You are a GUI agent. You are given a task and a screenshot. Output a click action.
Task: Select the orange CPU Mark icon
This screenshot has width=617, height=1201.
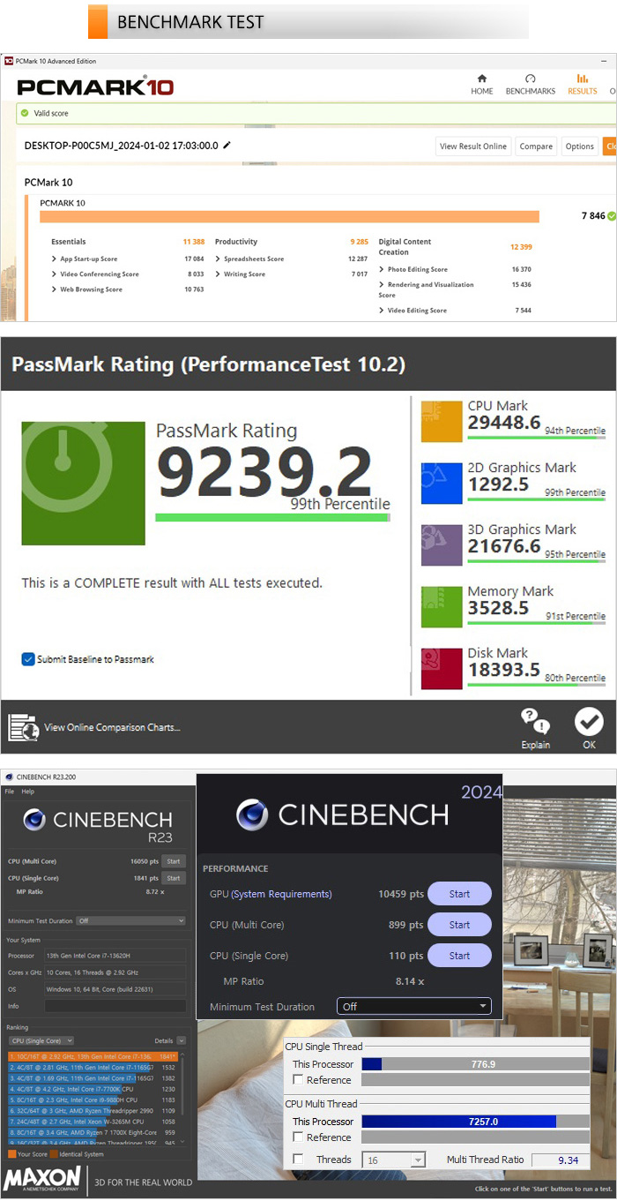(442, 422)
